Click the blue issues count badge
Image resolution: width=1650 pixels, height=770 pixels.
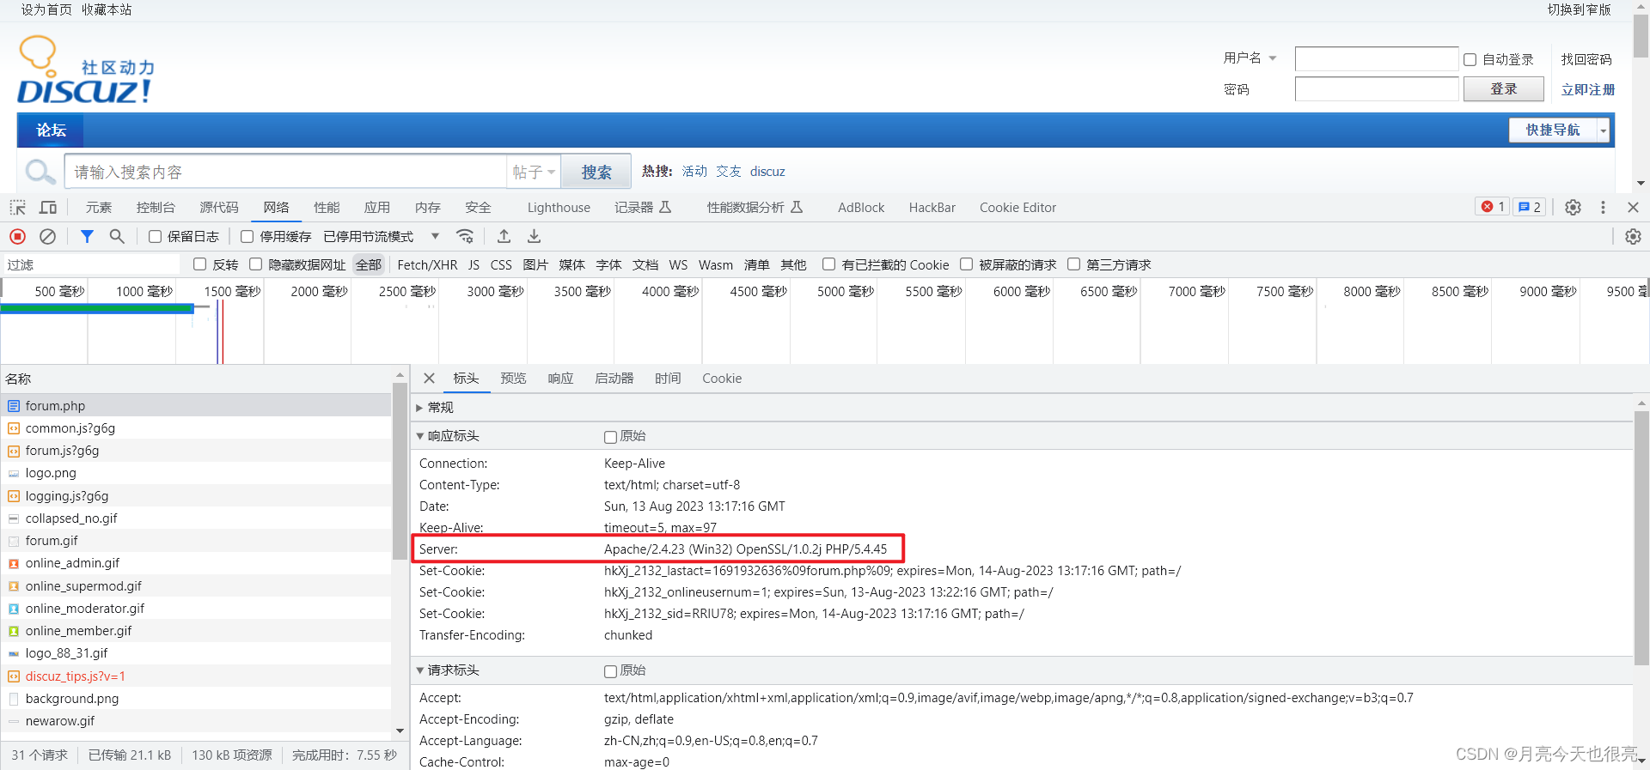pos(1530,207)
